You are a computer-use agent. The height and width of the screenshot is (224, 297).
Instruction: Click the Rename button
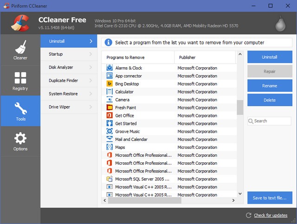(270, 86)
